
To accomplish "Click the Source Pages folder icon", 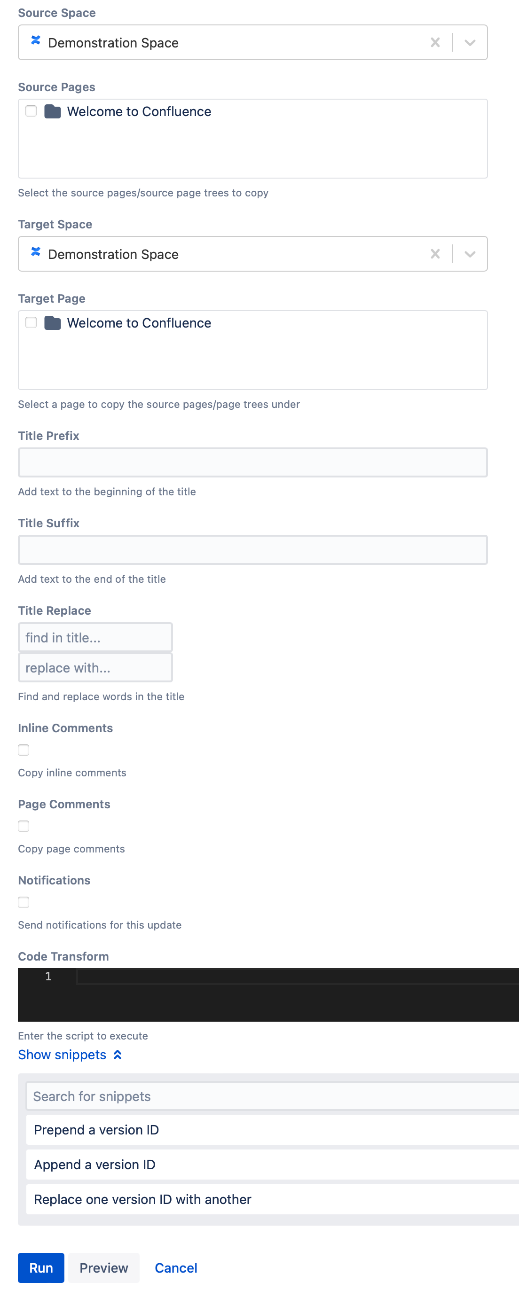I will coord(52,111).
